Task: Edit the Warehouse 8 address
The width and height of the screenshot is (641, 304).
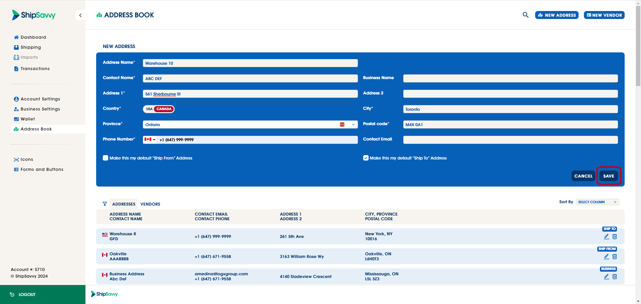Action: (607, 237)
